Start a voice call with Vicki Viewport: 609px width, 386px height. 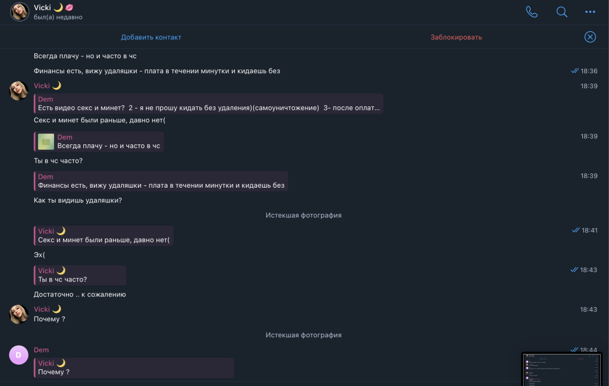(532, 12)
